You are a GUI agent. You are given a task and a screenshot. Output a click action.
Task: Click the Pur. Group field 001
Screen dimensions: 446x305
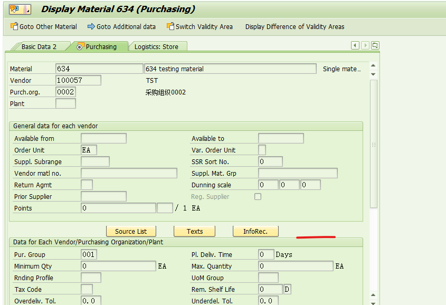(89, 254)
